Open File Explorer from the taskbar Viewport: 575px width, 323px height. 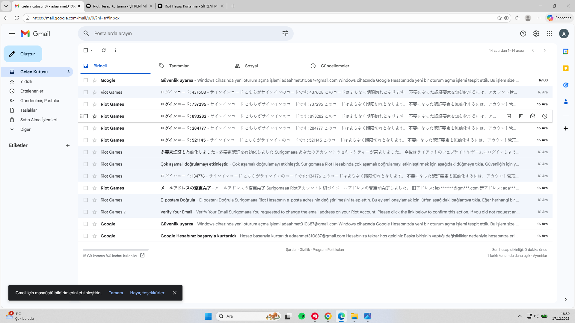[x=354, y=316]
